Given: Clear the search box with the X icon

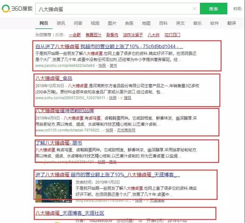Looking at the screenshot, I should point(194,9).
